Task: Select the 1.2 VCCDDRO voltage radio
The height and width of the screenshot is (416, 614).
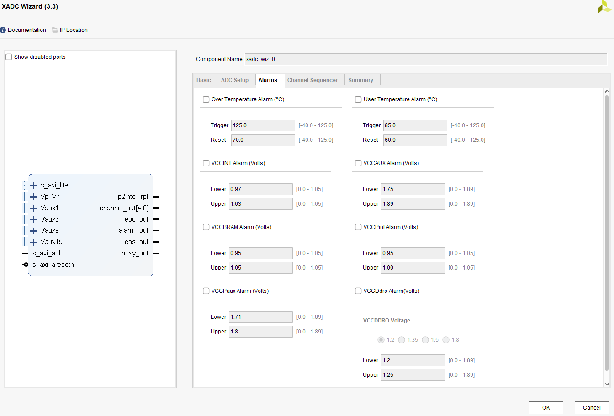Action: (x=381, y=340)
